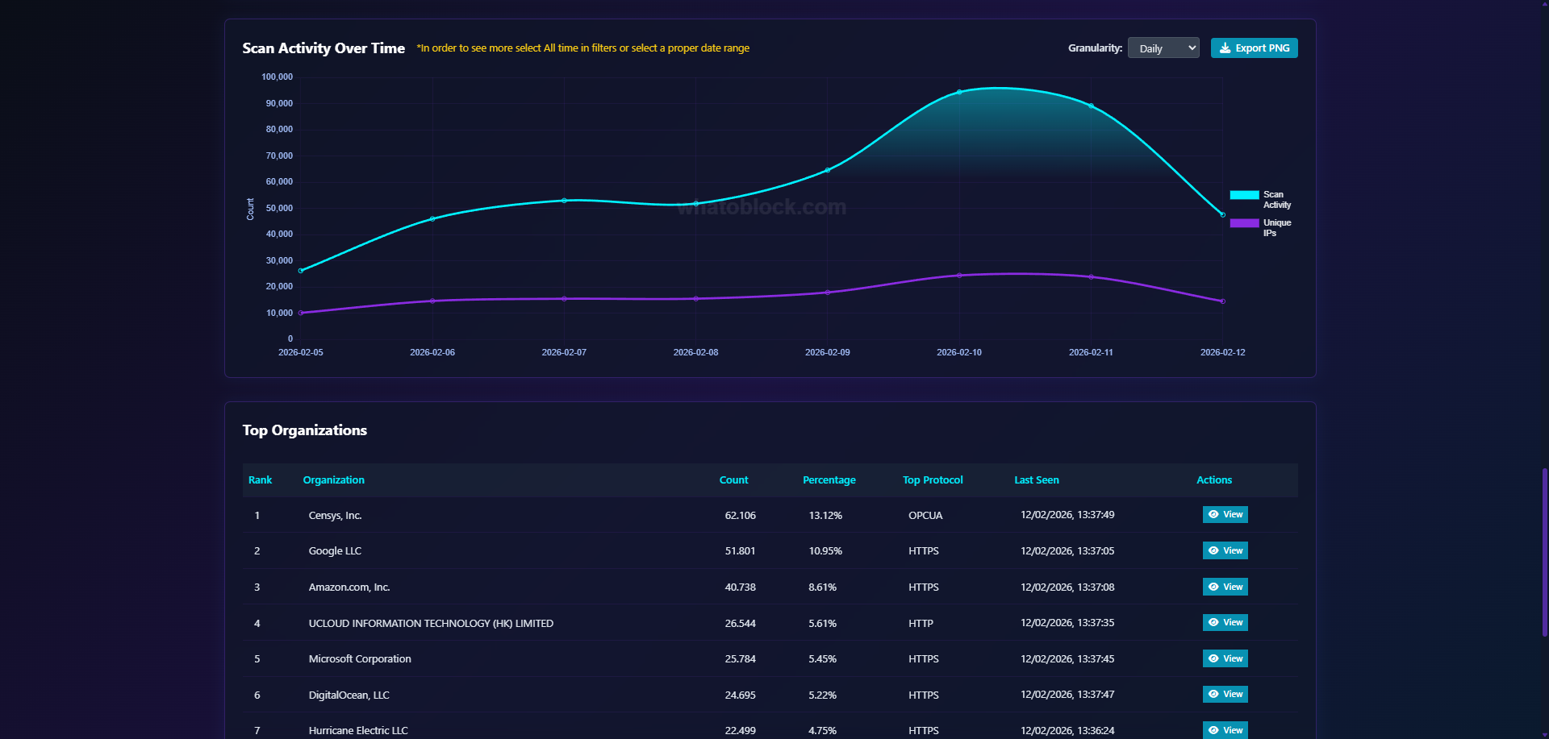Viewport: 1549px width, 739px height.
Task: Click the last seen time 12/02/2026, 13:37:49
Action: tap(1067, 515)
